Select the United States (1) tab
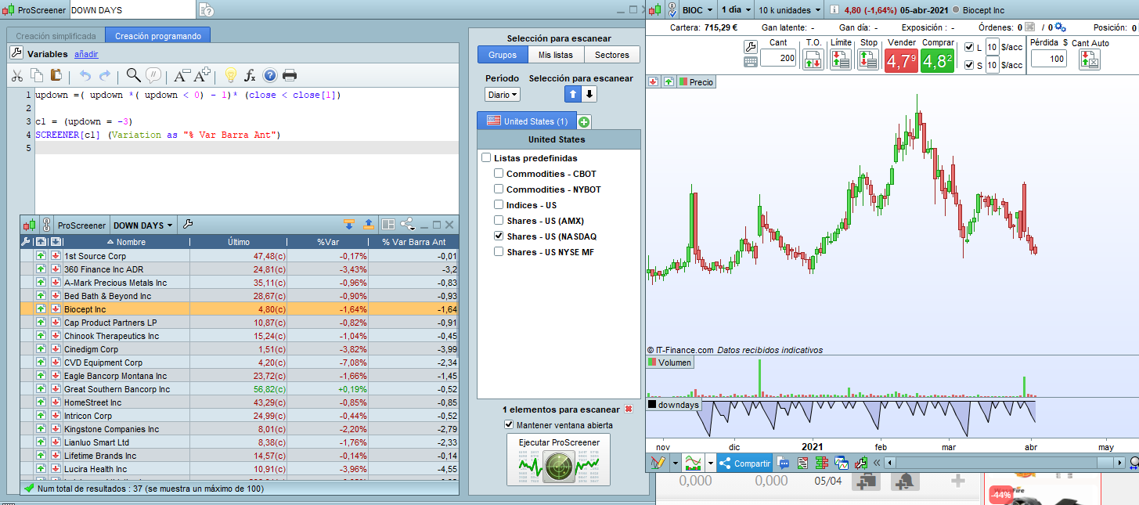This screenshot has height=505, width=1139. [527, 121]
